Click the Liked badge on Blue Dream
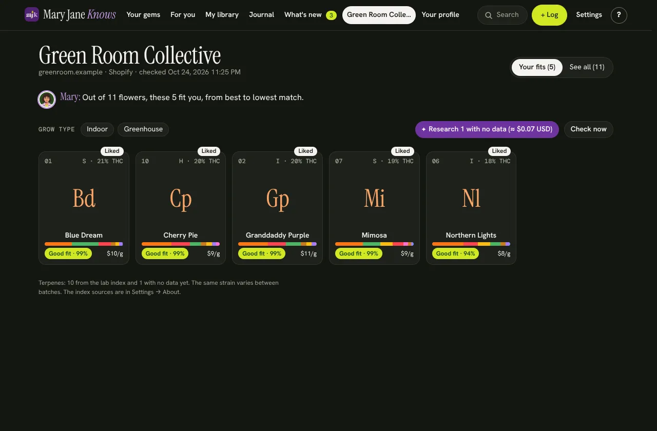Image resolution: width=657 pixels, height=431 pixels. point(112,151)
